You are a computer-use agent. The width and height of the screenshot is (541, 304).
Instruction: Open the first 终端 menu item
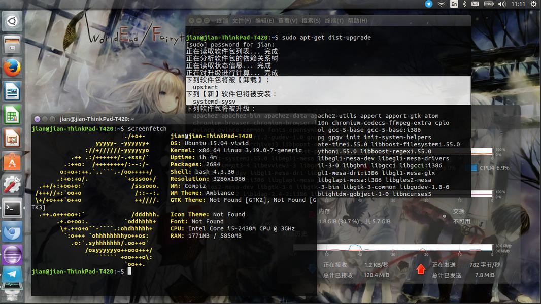222,21
